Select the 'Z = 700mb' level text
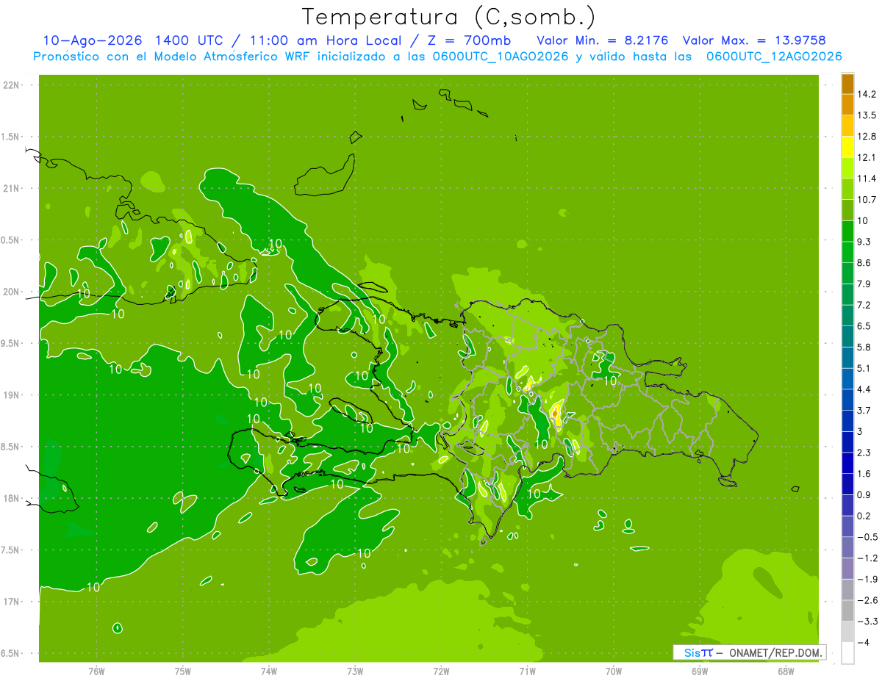The image size is (882, 681). point(469,40)
